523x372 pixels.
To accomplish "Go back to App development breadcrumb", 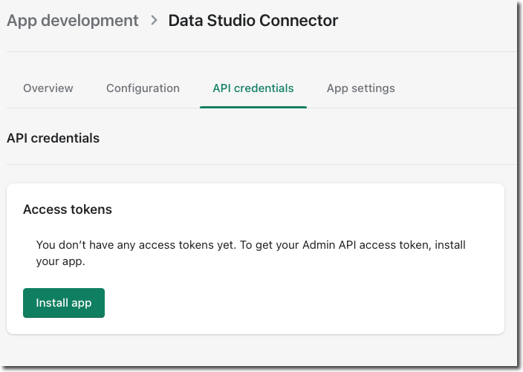I will (x=72, y=21).
